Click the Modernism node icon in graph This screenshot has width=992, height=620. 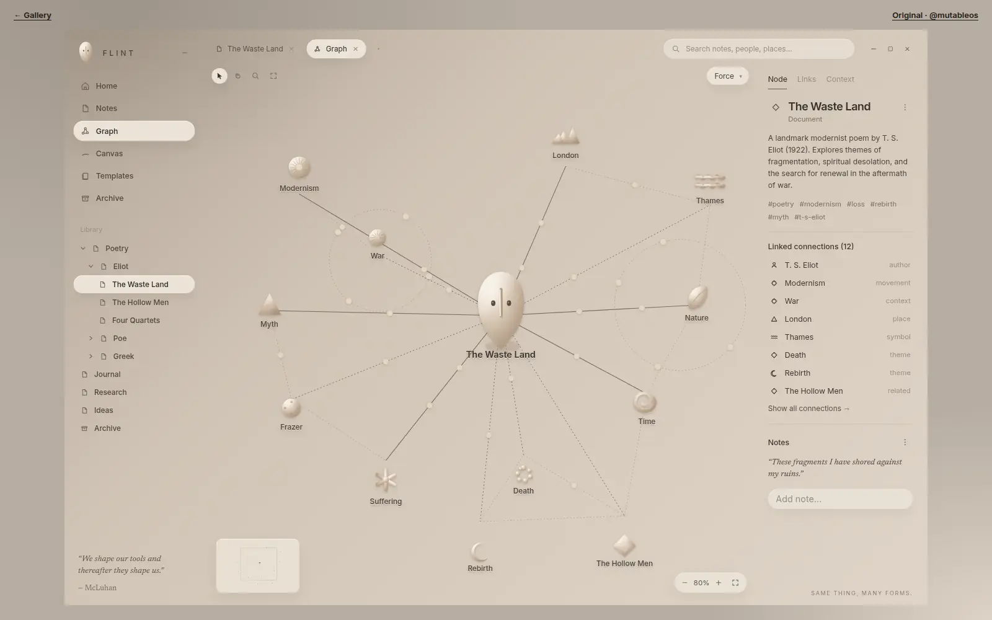(299, 167)
